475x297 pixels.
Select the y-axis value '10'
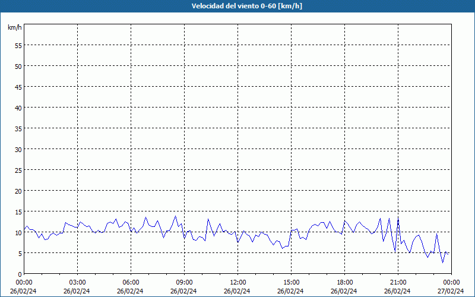click(x=18, y=232)
